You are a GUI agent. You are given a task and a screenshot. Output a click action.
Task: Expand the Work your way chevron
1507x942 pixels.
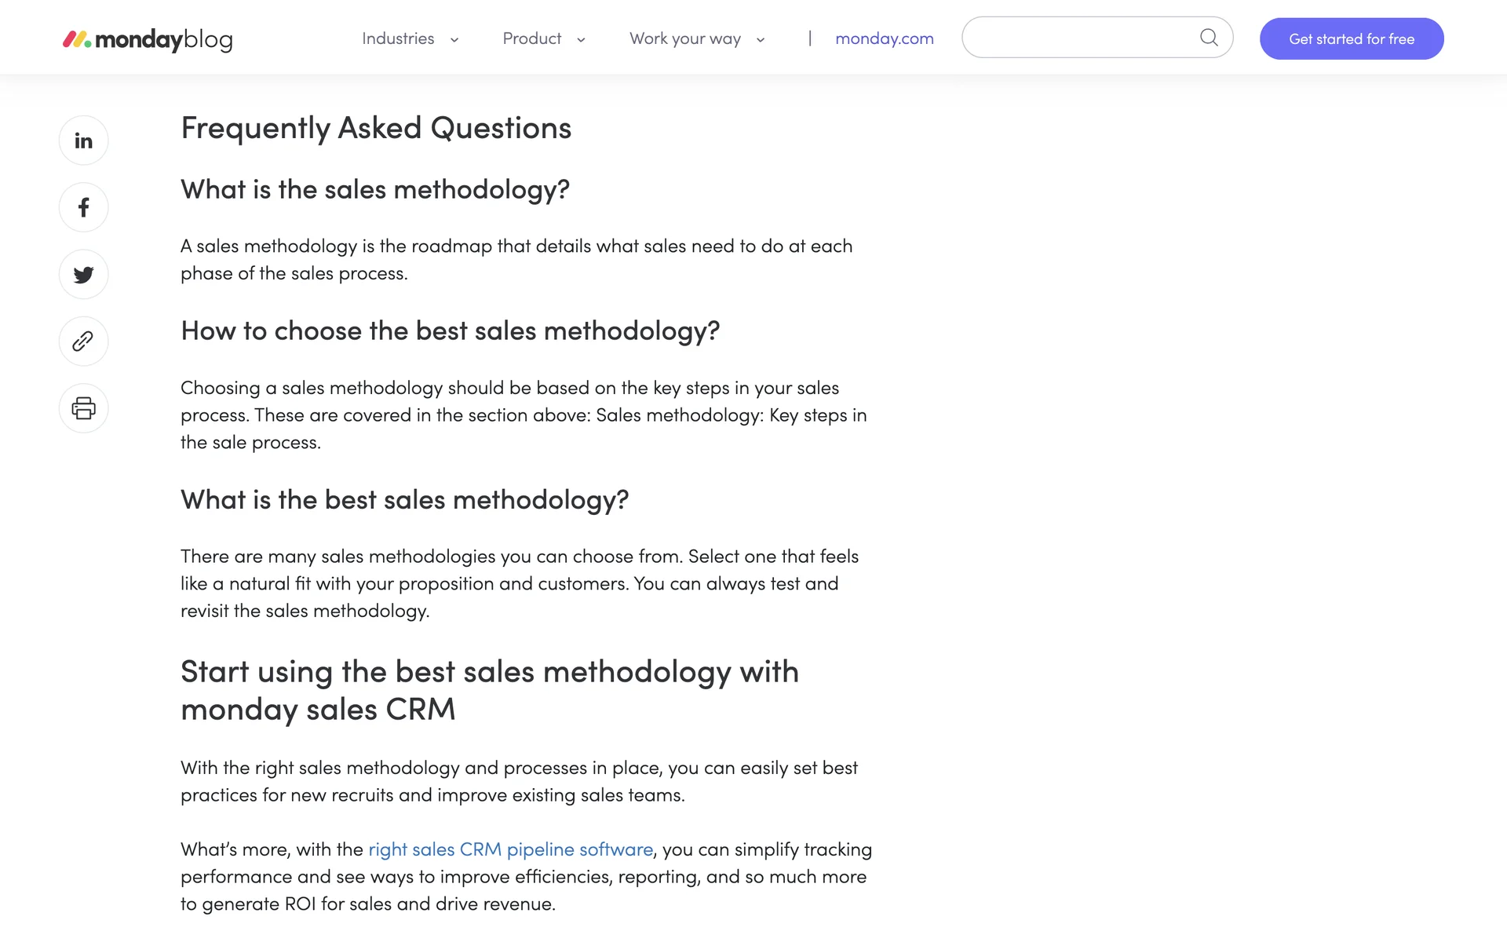(x=761, y=40)
